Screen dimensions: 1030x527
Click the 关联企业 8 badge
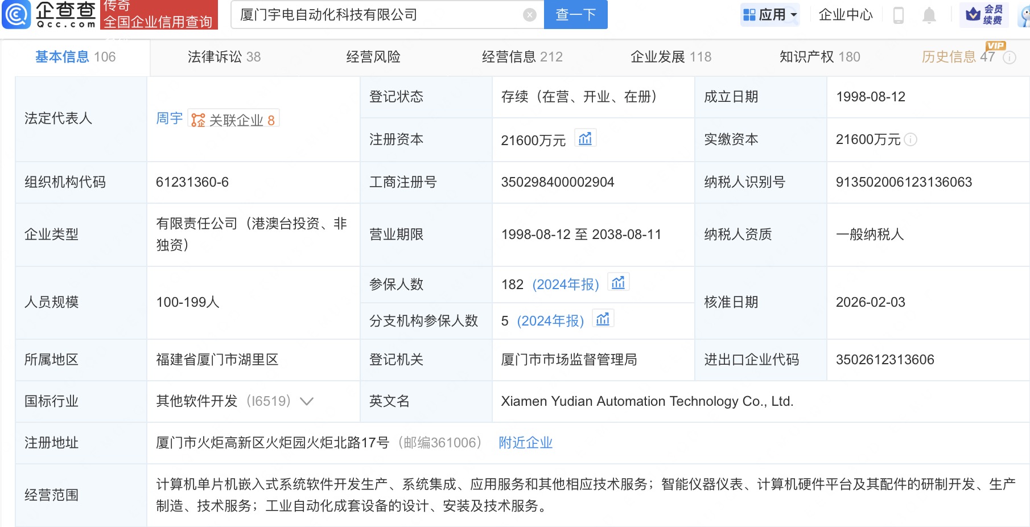tap(234, 120)
